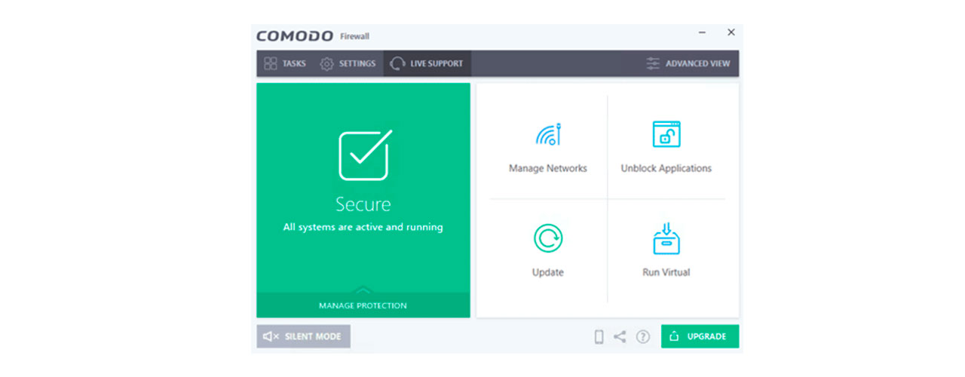Open the share icon next to help
Screen dimensions: 965x377
coord(620,337)
